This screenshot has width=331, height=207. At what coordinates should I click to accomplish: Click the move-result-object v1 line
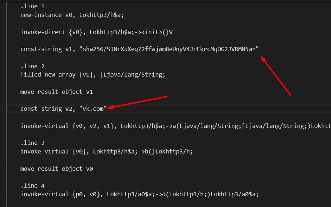56,92
